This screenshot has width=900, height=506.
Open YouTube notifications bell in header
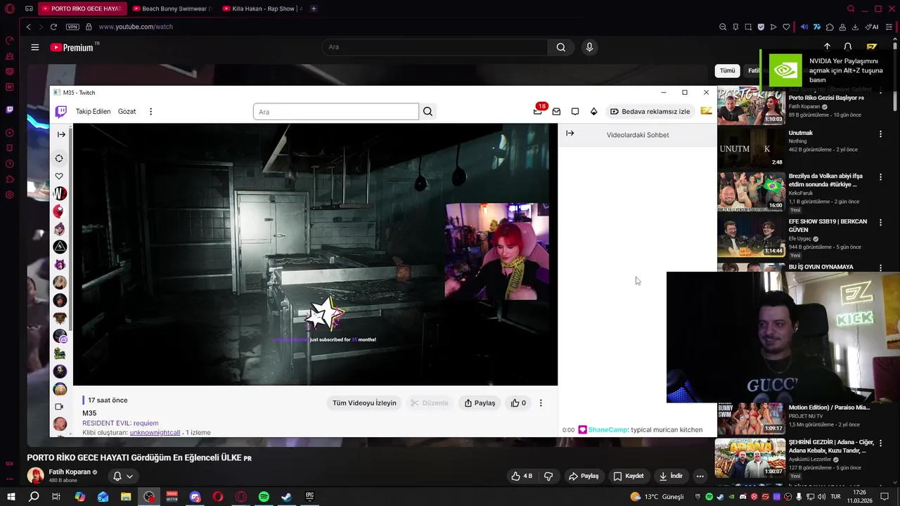(848, 47)
